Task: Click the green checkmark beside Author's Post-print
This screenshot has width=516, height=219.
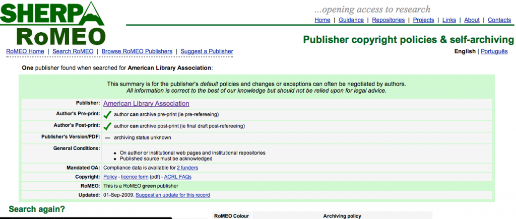Action: tap(107, 125)
